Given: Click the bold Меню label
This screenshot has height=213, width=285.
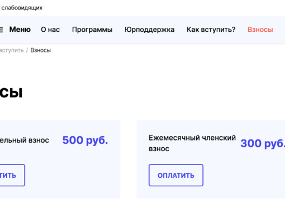Looking at the screenshot, I should coord(20,30).
